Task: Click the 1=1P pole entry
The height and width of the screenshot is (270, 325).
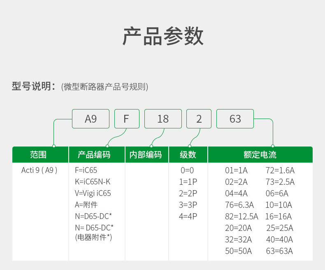Action: tap(188, 182)
